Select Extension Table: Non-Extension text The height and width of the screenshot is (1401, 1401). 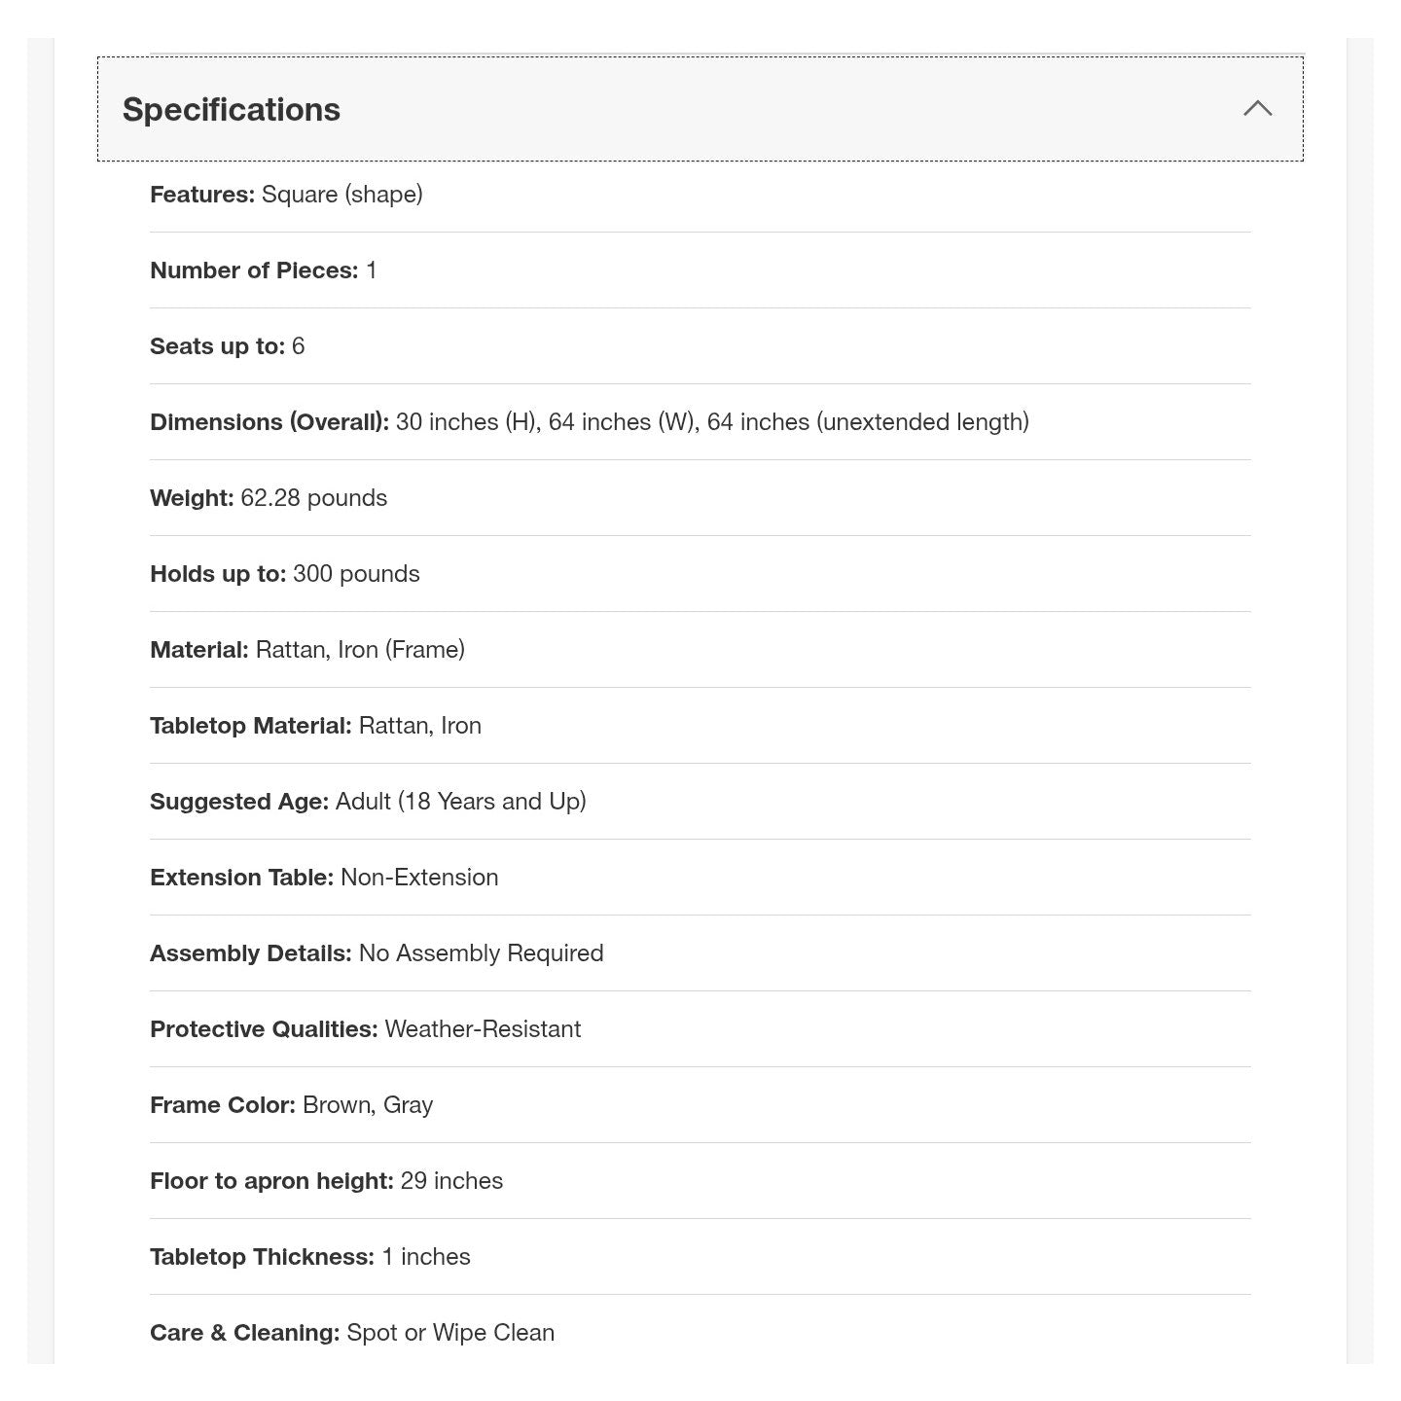click(x=324, y=878)
